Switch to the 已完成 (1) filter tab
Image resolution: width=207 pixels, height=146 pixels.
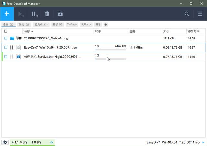[x=41, y=25]
